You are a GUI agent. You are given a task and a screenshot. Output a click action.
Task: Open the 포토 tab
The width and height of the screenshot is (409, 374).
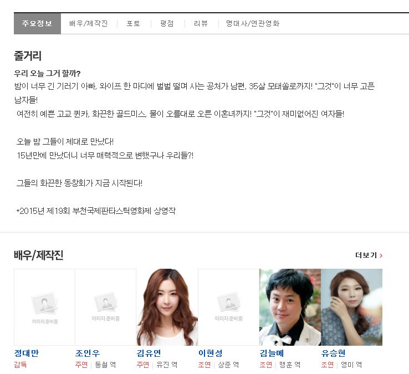click(134, 23)
